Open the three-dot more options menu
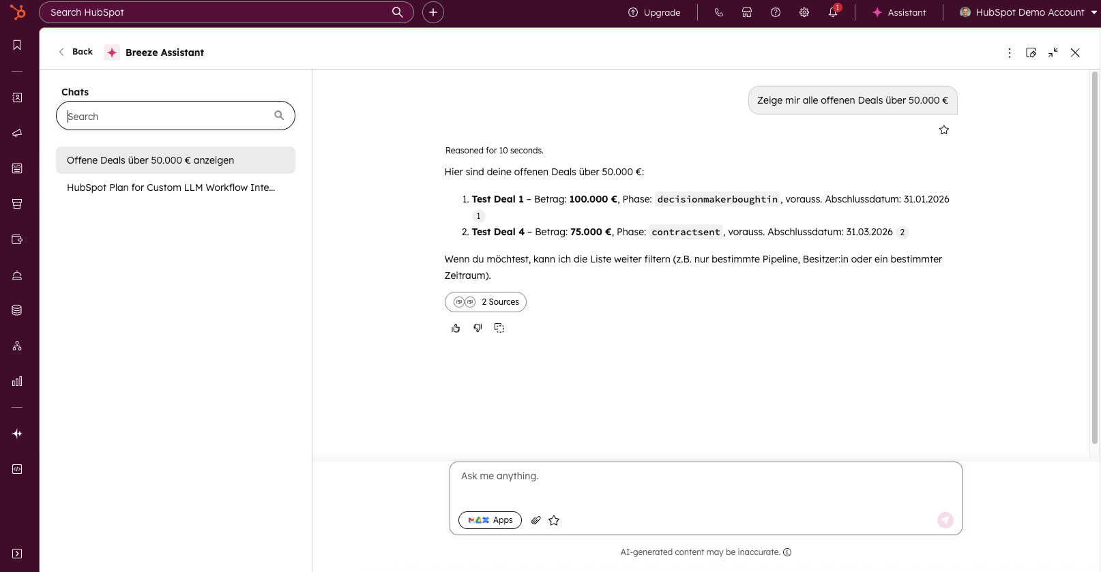 point(1010,52)
